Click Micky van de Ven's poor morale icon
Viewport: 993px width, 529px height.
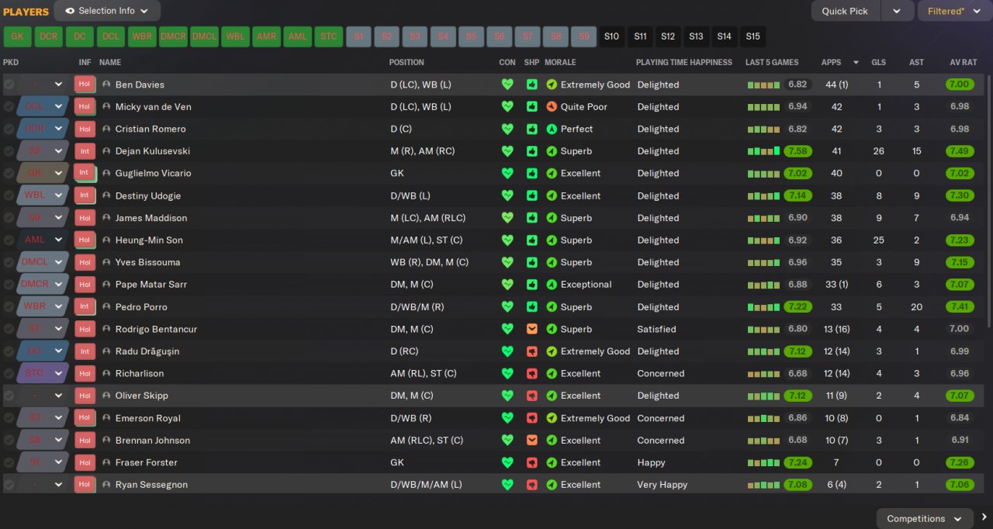[x=552, y=106]
